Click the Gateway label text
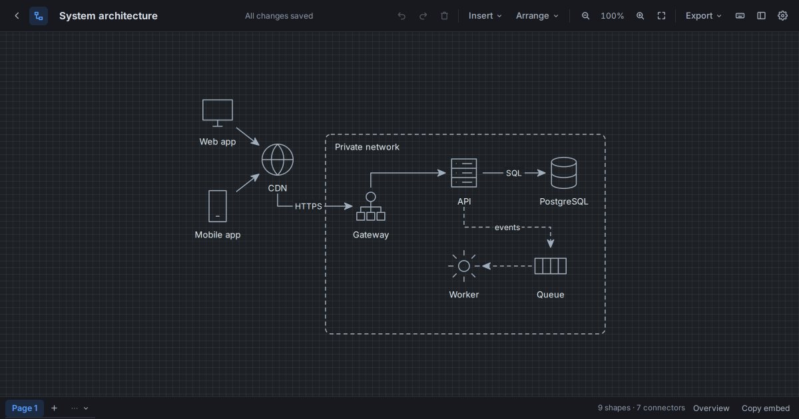This screenshot has width=799, height=419. [x=371, y=235]
